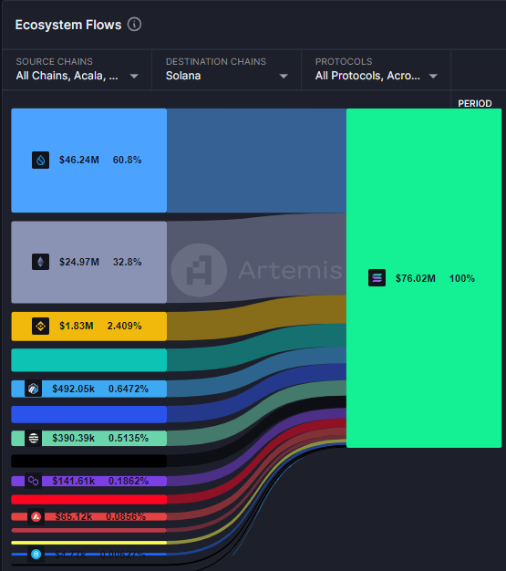This screenshot has width=506, height=571.
Task: Click the 0.6472% share label
Action: pos(129,389)
